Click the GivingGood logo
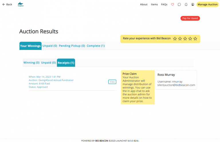 click(21, 4)
